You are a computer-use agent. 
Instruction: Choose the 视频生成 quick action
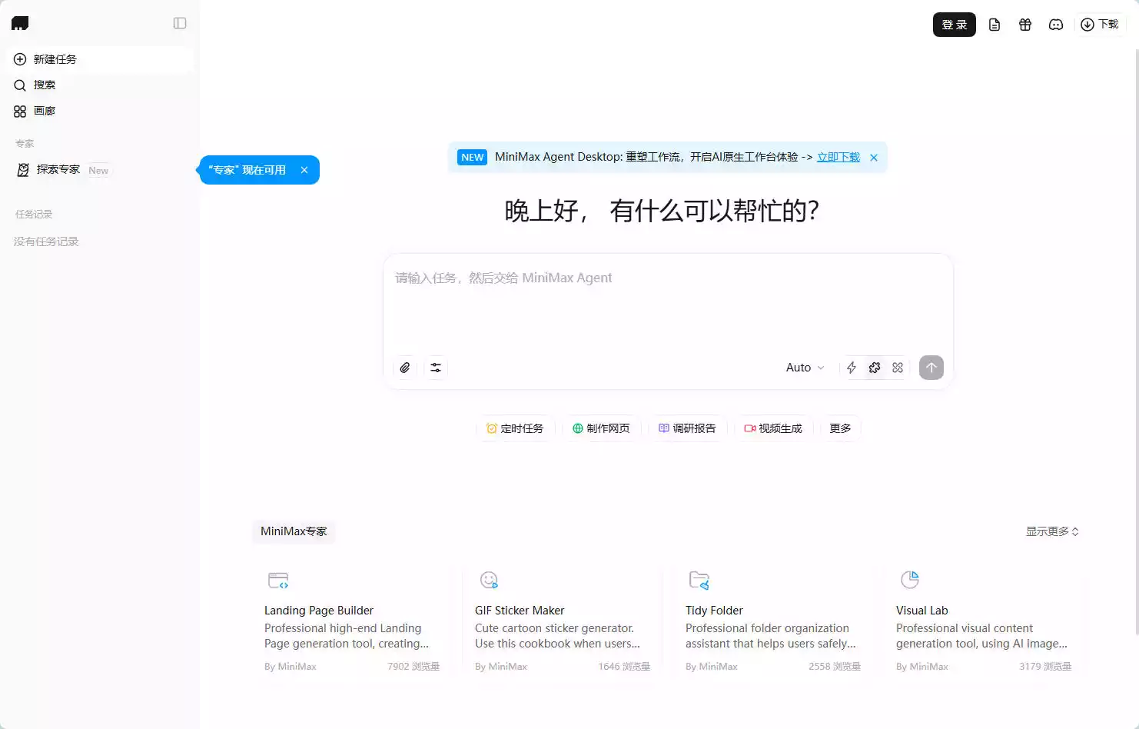coord(773,428)
